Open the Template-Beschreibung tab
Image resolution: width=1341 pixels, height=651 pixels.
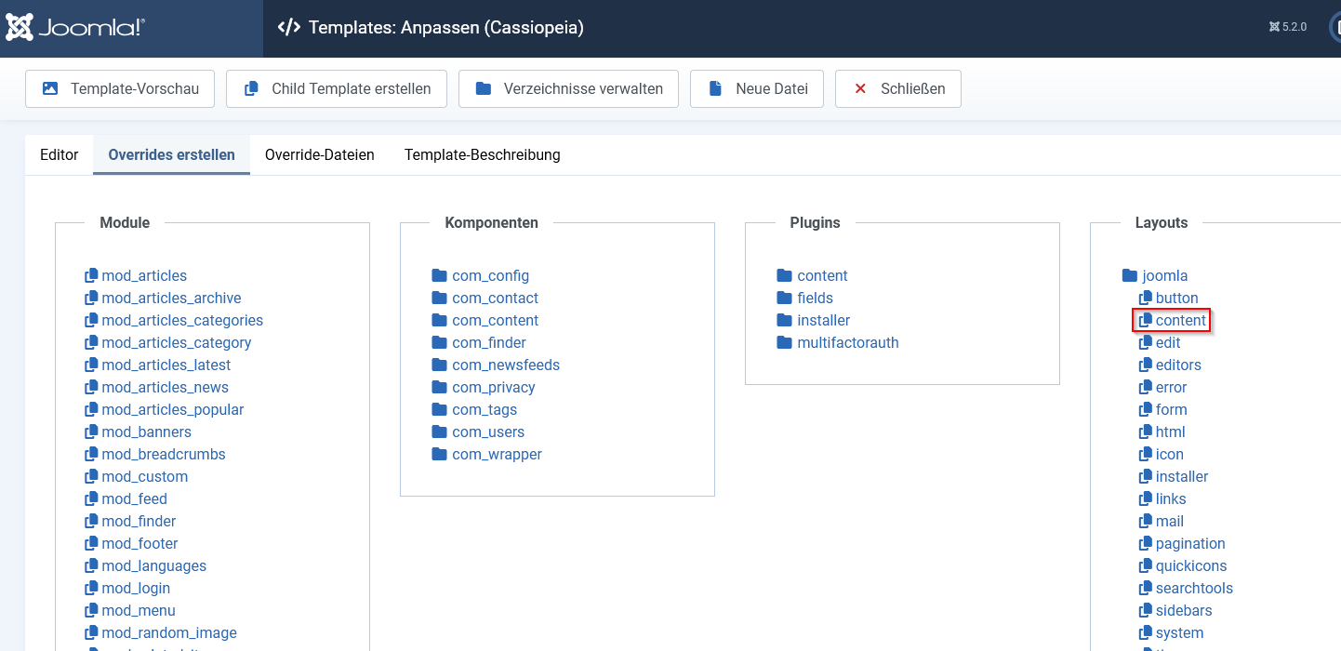(x=482, y=154)
